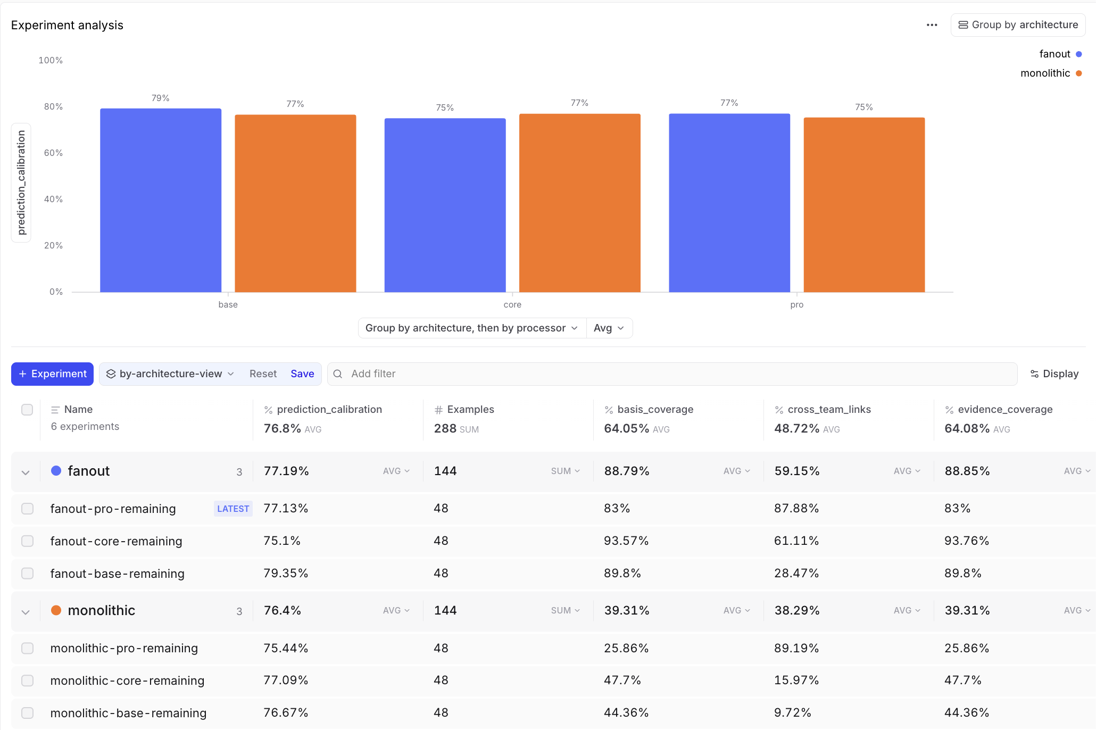Open the monolithic-core-remaining experiment
Screen dimensions: 1096x730
[x=127, y=681]
